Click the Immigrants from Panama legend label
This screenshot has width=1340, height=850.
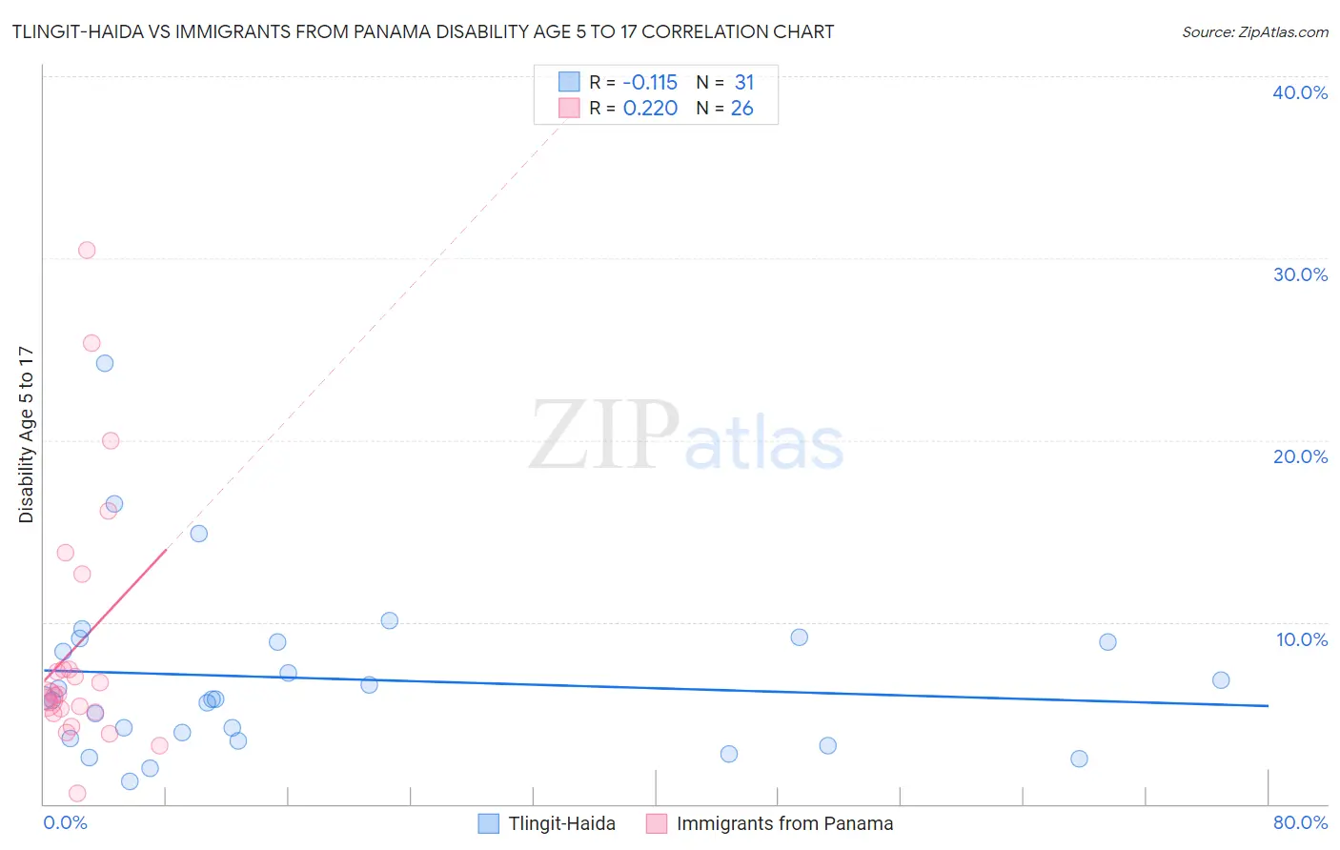785,823
